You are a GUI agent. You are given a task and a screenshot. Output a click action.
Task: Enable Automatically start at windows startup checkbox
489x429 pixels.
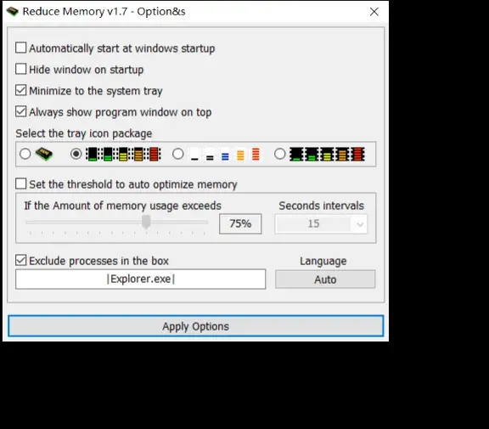(21, 48)
